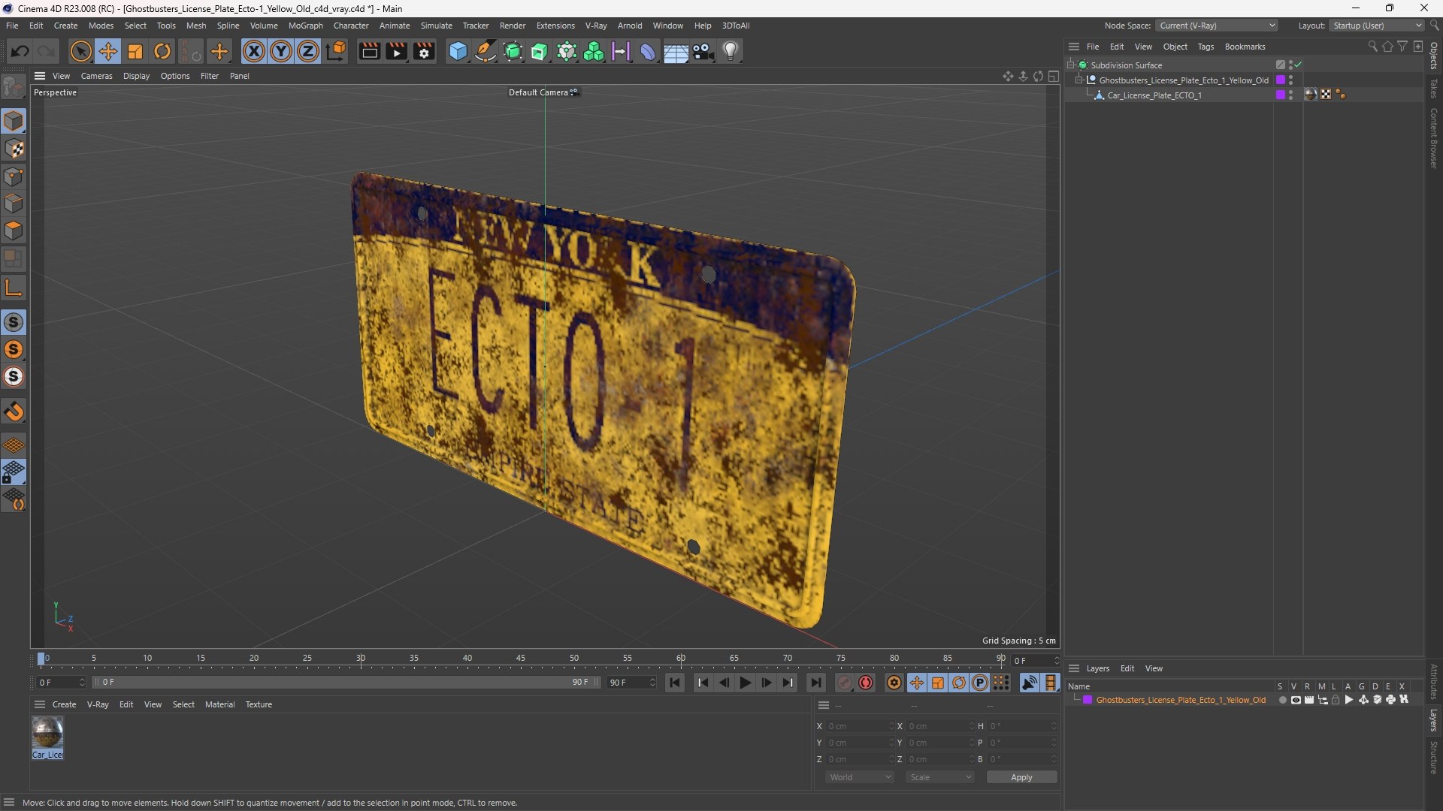Toggle Z axis lock
Image resolution: width=1443 pixels, height=811 pixels.
click(x=308, y=51)
